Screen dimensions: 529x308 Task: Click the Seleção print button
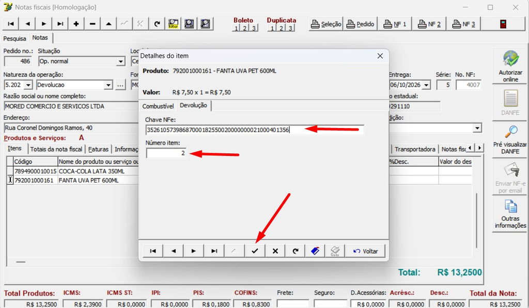(326, 24)
